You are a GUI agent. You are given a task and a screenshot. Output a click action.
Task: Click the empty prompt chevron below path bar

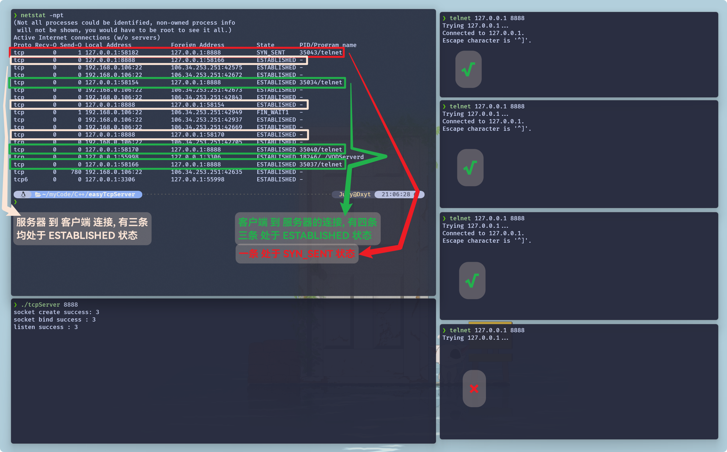(15, 202)
